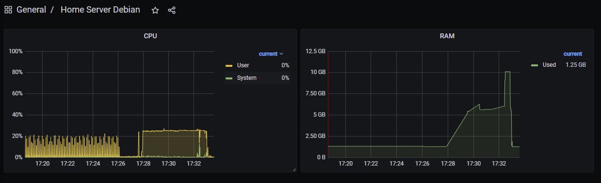
Task: Click the 12.5 GB label on RAM axis
Action: [315, 51]
